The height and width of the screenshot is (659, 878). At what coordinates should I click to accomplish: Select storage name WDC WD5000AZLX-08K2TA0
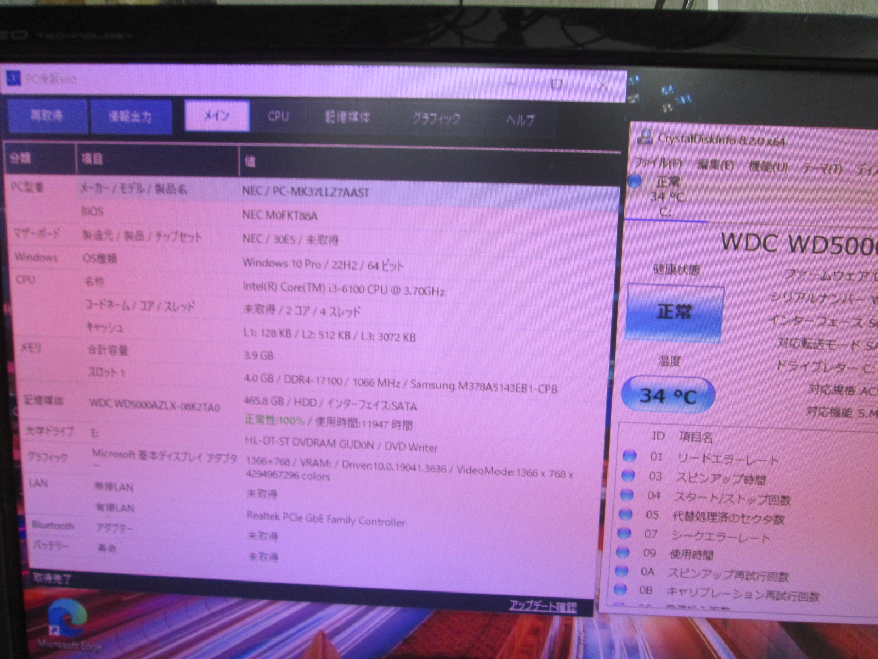[x=154, y=406]
